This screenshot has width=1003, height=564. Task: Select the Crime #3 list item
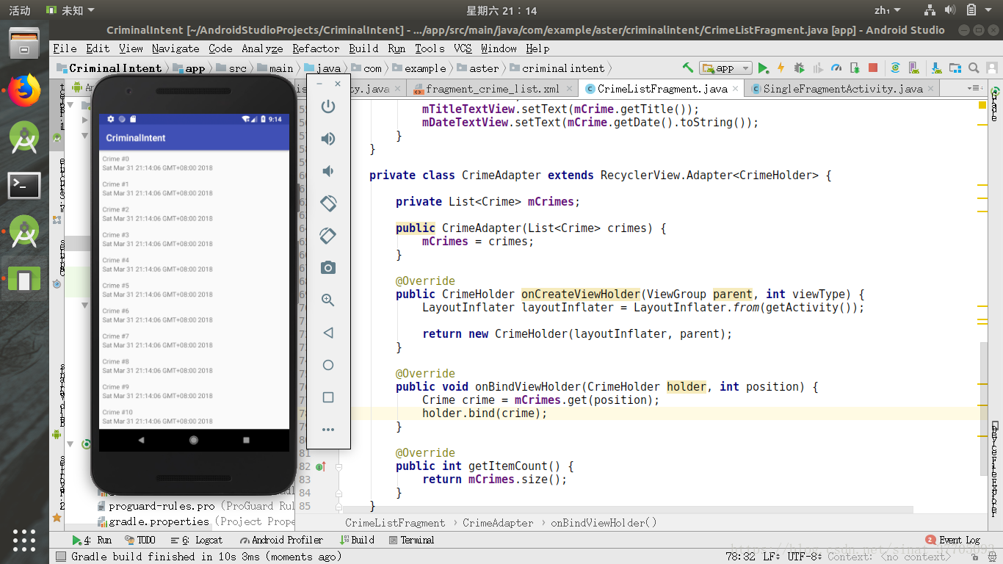194,239
